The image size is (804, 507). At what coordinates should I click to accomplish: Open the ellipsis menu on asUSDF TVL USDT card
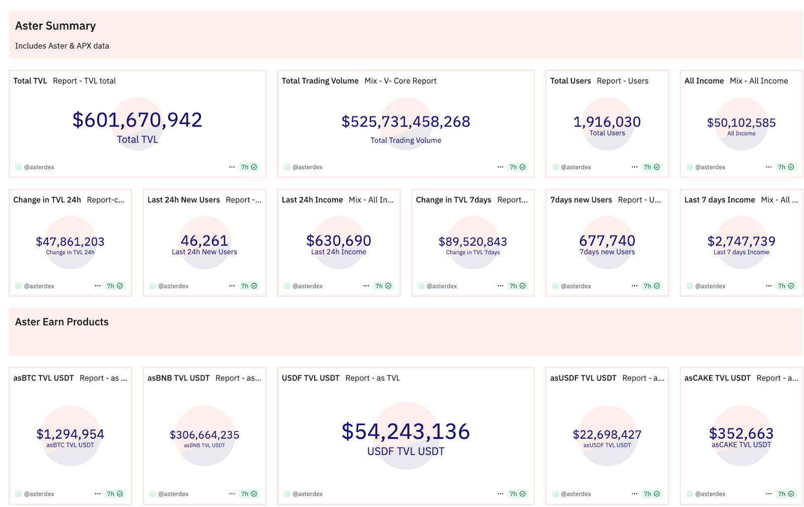(635, 494)
